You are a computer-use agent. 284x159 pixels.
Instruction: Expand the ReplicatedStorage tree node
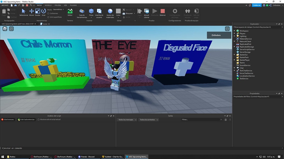tap(234, 47)
